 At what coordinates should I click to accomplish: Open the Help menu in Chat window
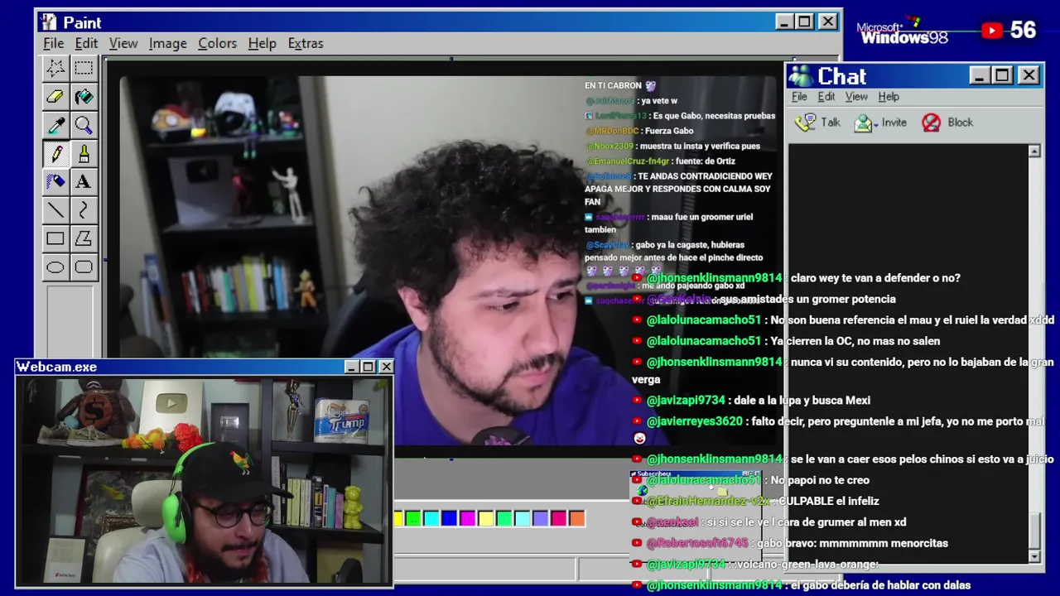(x=889, y=97)
